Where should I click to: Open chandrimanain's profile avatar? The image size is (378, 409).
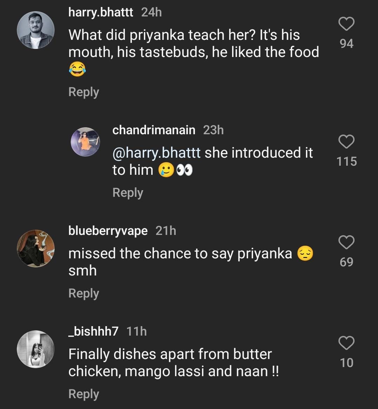[85, 142]
